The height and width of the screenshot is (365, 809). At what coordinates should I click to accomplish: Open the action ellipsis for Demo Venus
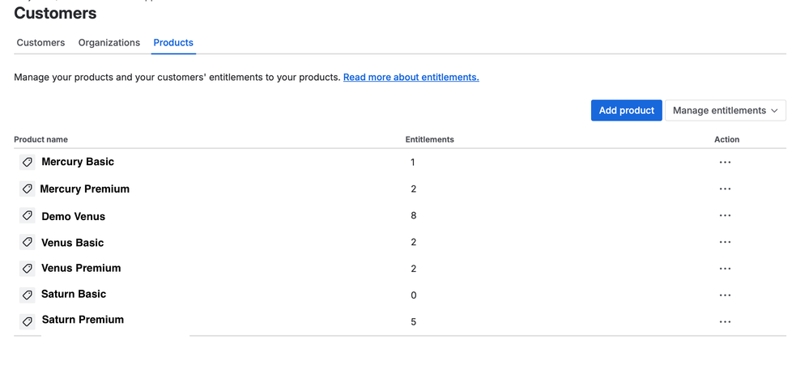[x=725, y=215]
